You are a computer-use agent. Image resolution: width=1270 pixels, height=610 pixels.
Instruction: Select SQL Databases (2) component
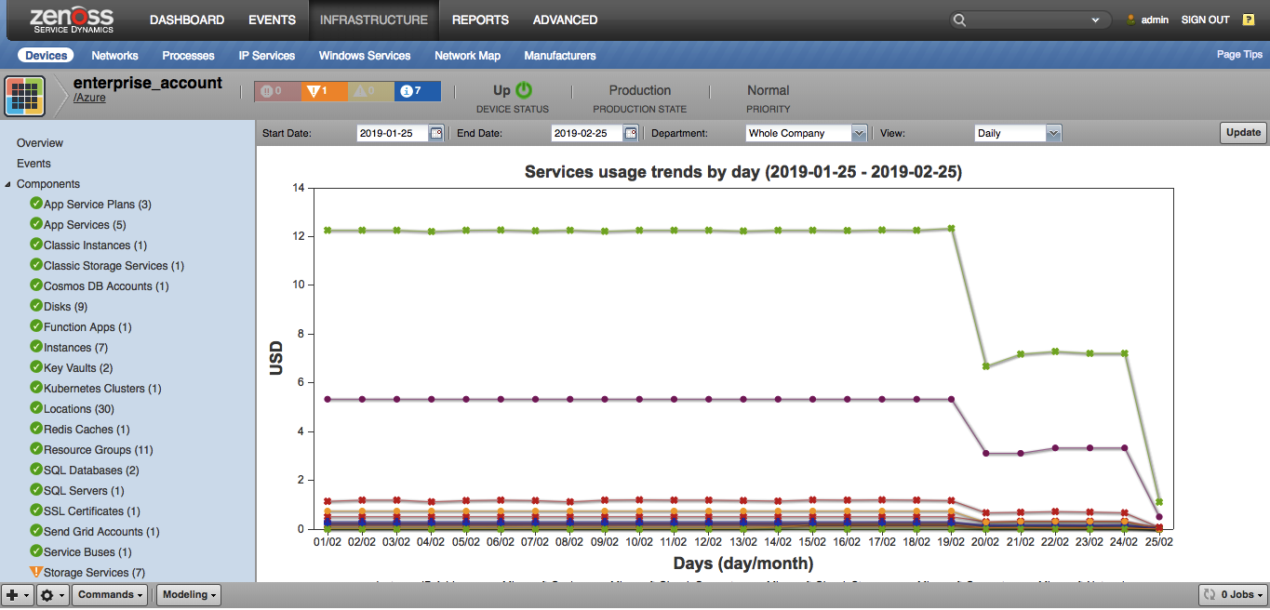click(x=91, y=471)
